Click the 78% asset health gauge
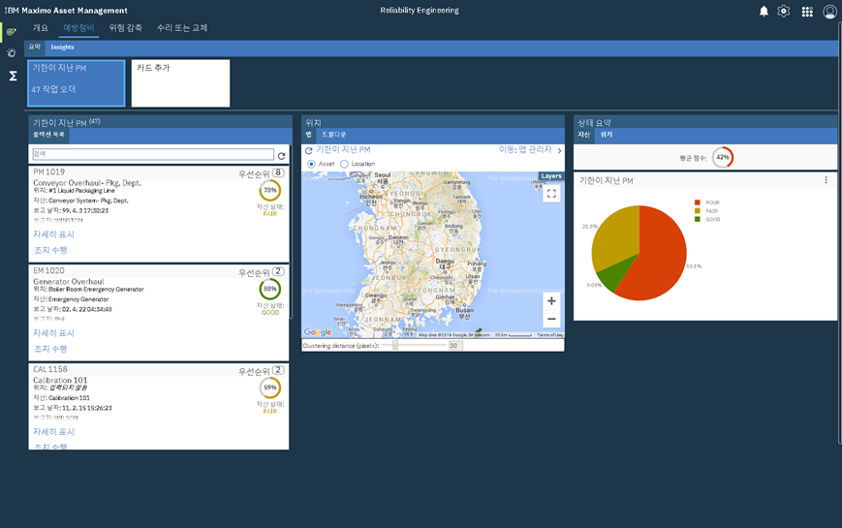Viewport: 842px width, 528px height. click(x=270, y=190)
